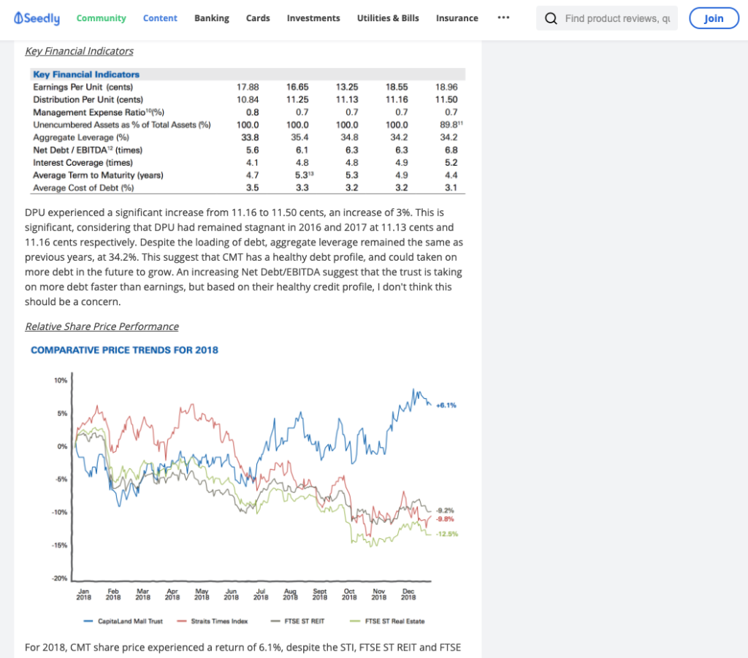Click the -9.8% chart label

(x=445, y=519)
